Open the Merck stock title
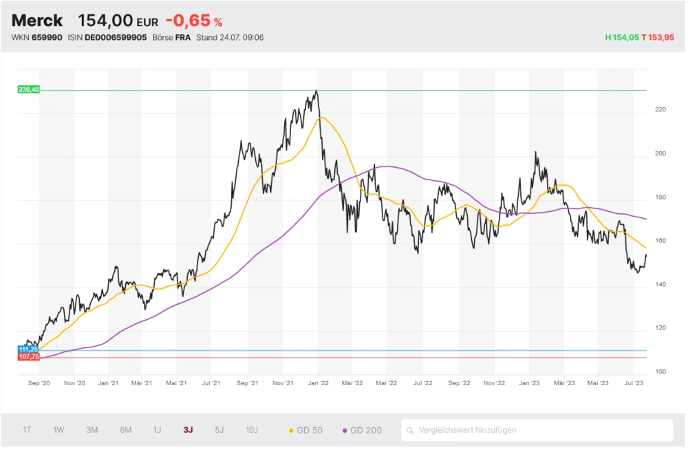 coord(37,21)
